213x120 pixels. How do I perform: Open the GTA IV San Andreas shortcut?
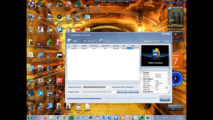click(41, 69)
